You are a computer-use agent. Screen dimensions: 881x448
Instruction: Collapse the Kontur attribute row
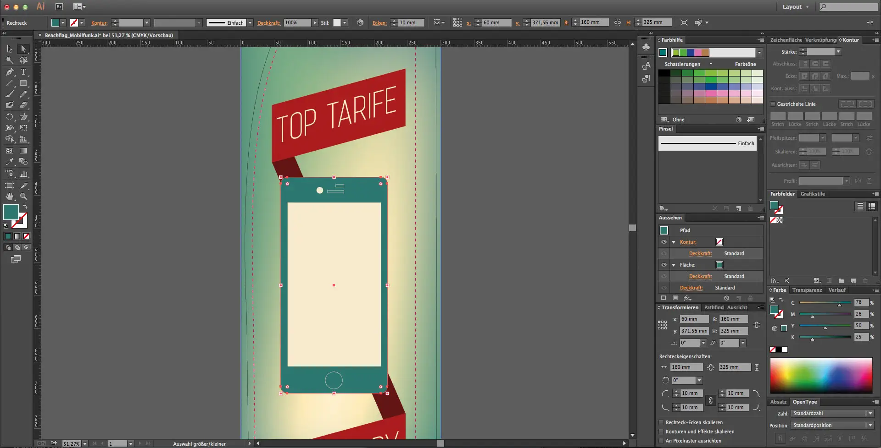point(674,242)
